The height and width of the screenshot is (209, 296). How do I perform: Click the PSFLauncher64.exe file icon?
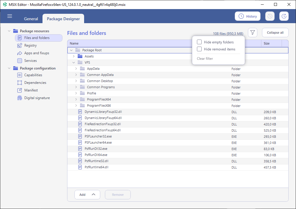[x=80, y=142]
